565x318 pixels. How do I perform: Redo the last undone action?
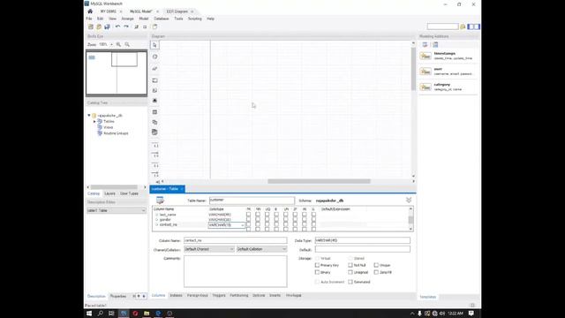(126, 26)
